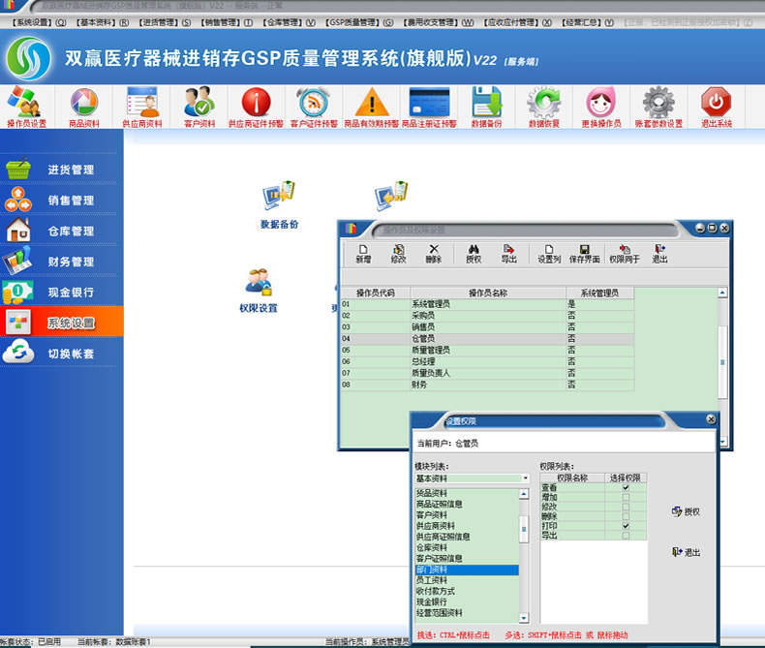765x648 pixels.
Task: Enable the 增加 permission checkbox
Action: [626, 497]
